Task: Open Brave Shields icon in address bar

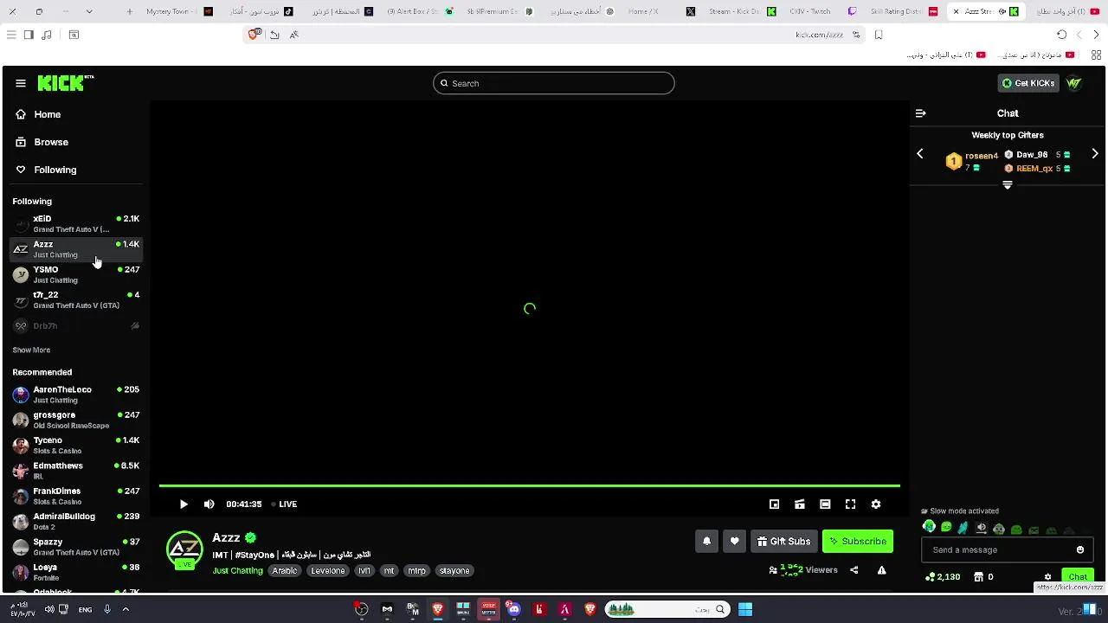Action: coord(253,35)
